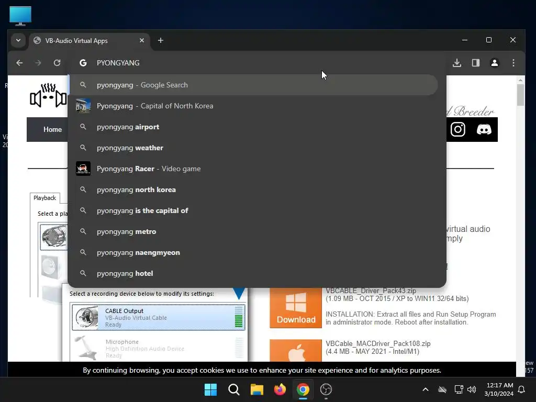The image size is (536, 402).
Task: Click the VB-Audio logo on the website
Action: point(48,95)
